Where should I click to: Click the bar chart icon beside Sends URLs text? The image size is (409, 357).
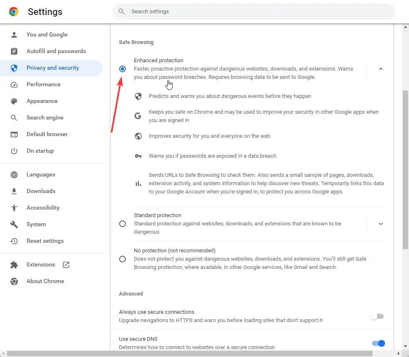138,183
